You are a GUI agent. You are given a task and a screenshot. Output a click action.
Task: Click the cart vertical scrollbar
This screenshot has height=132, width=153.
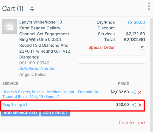(152, 74)
